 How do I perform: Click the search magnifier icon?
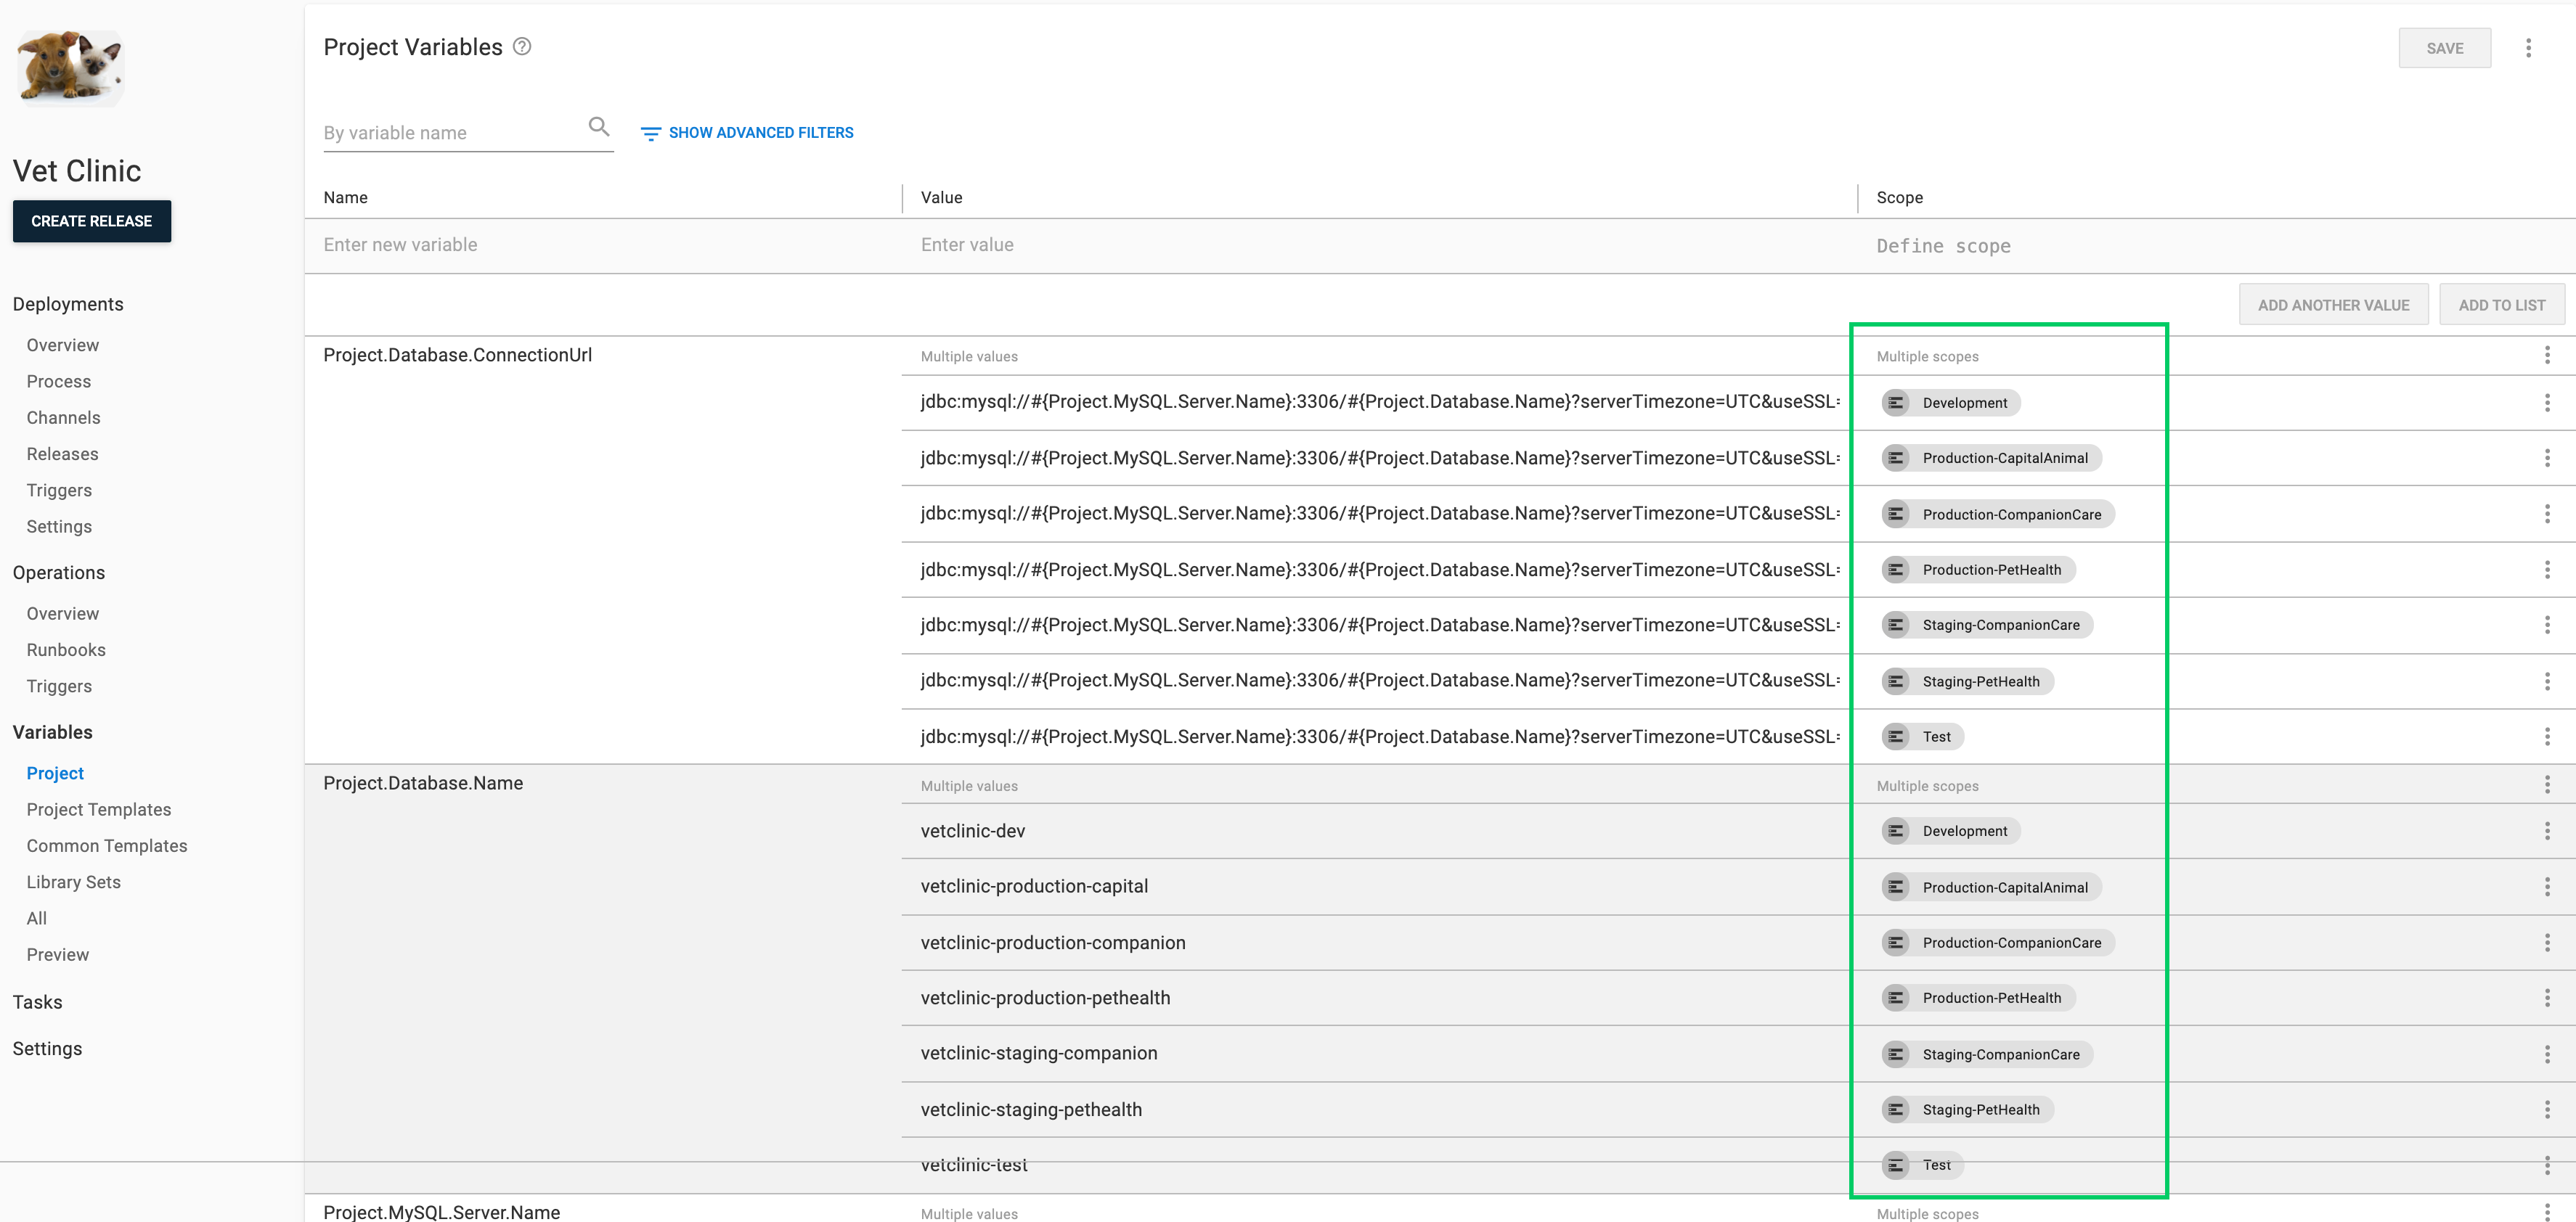(598, 127)
